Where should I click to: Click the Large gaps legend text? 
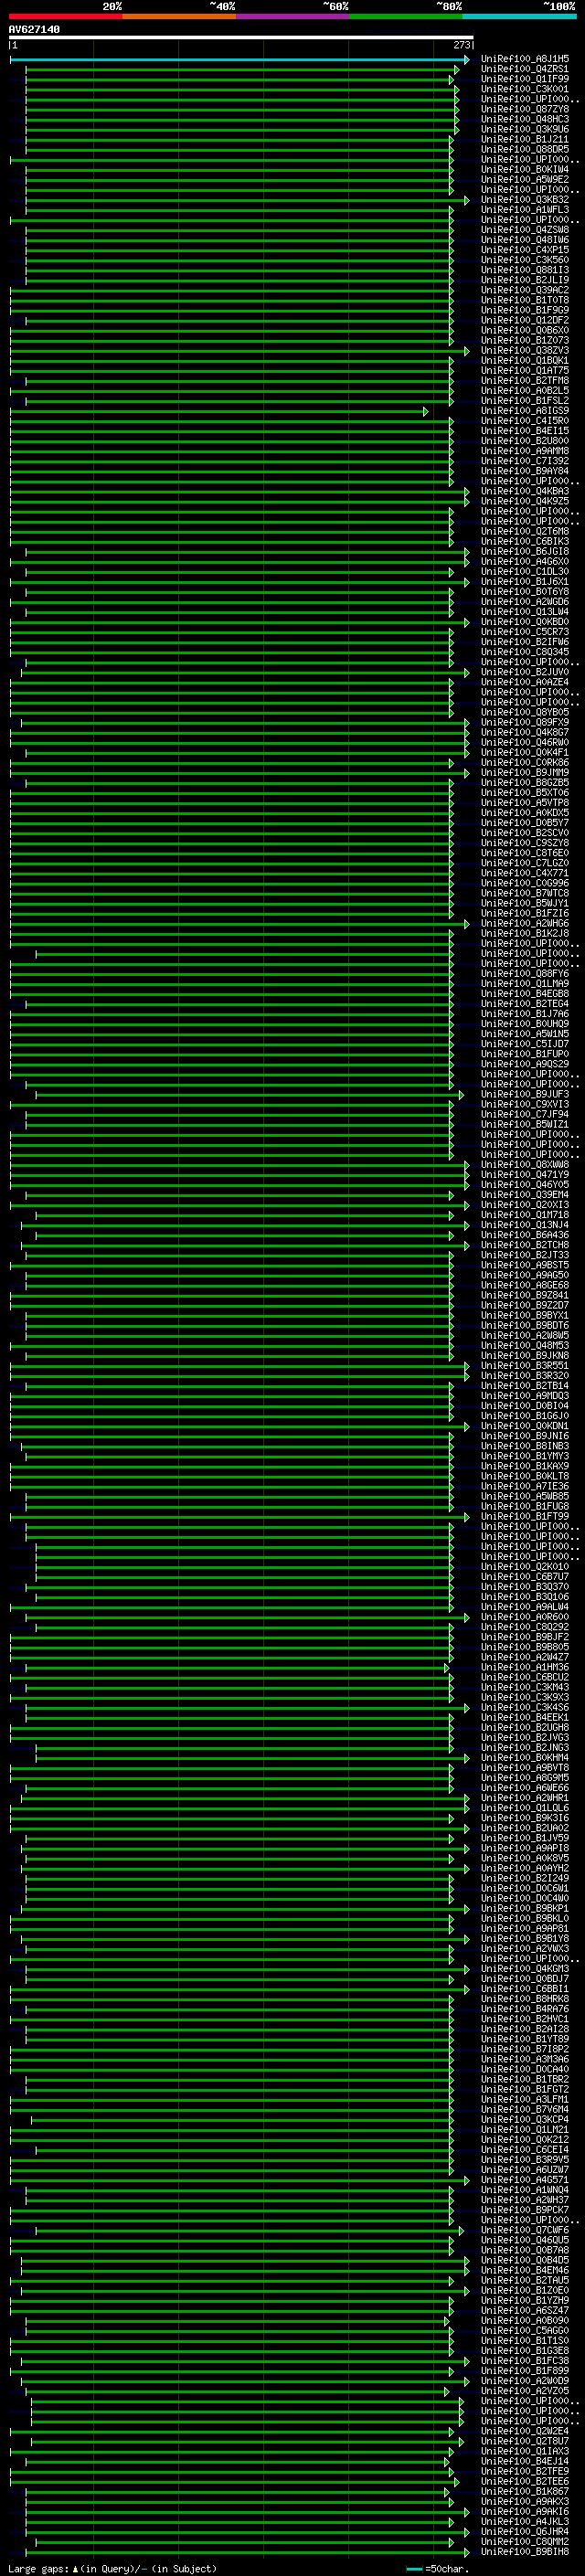click(x=113, y=2568)
